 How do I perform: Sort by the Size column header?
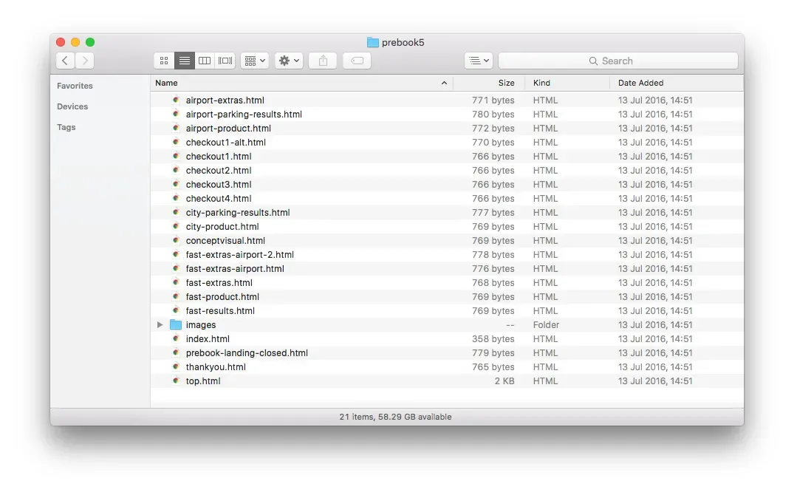click(x=506, y=83)
